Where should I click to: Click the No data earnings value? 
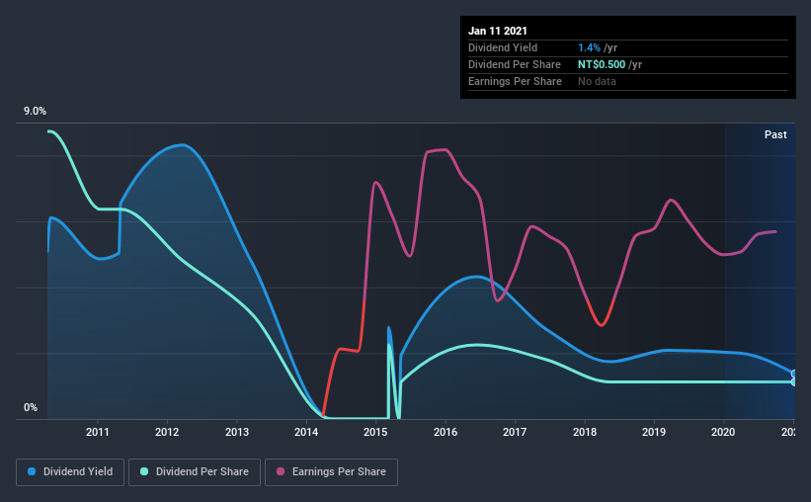pyautogui.click(x=597, y=81)
